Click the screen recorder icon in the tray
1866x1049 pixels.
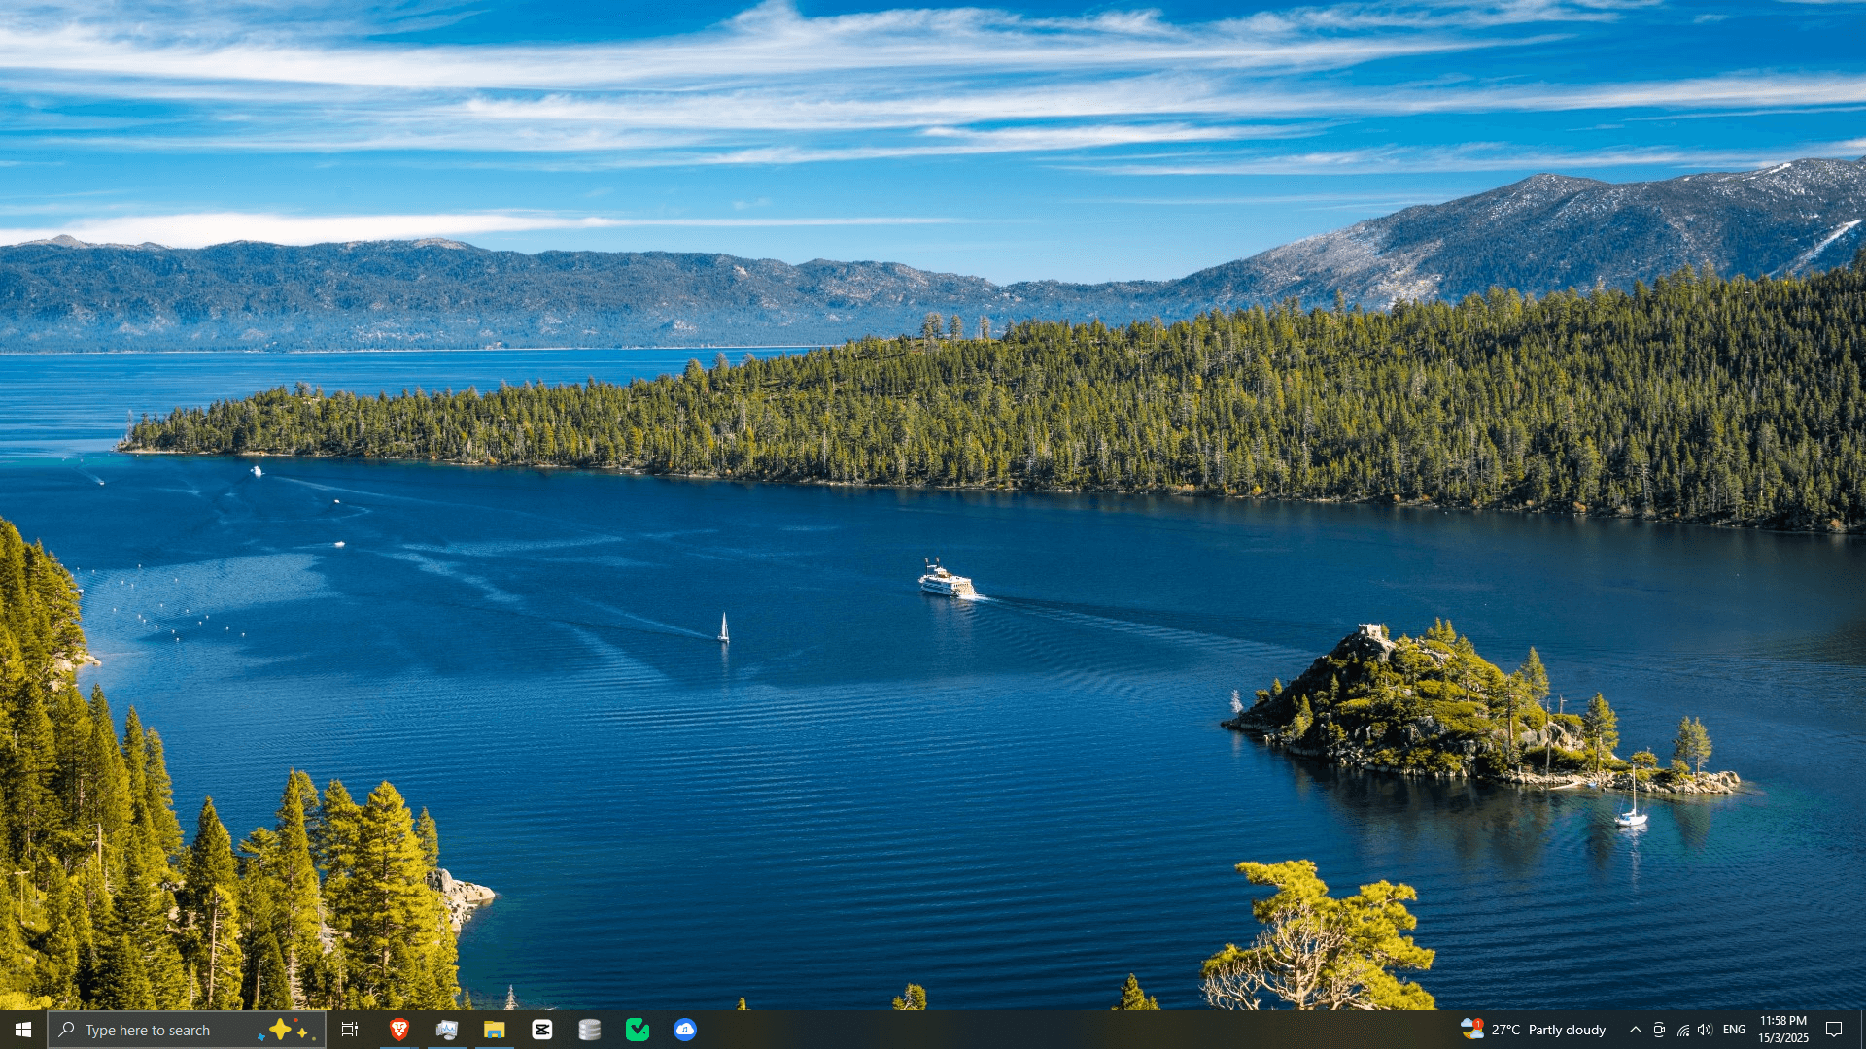(x=1658, y=1030)
